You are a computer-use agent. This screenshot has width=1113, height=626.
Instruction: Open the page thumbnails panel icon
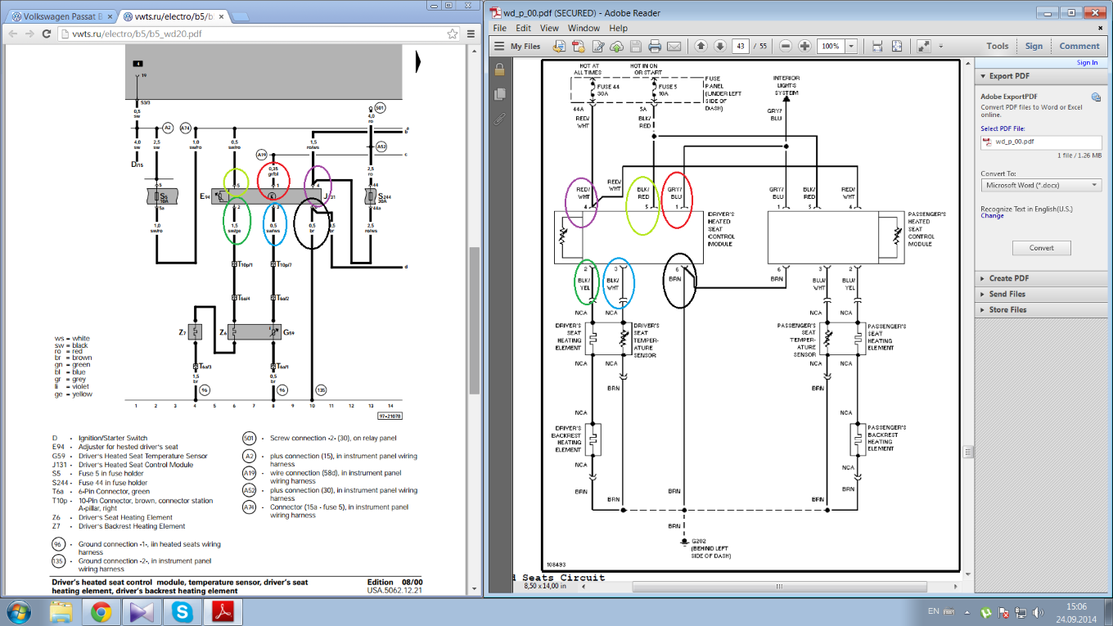tap(499, 95)
